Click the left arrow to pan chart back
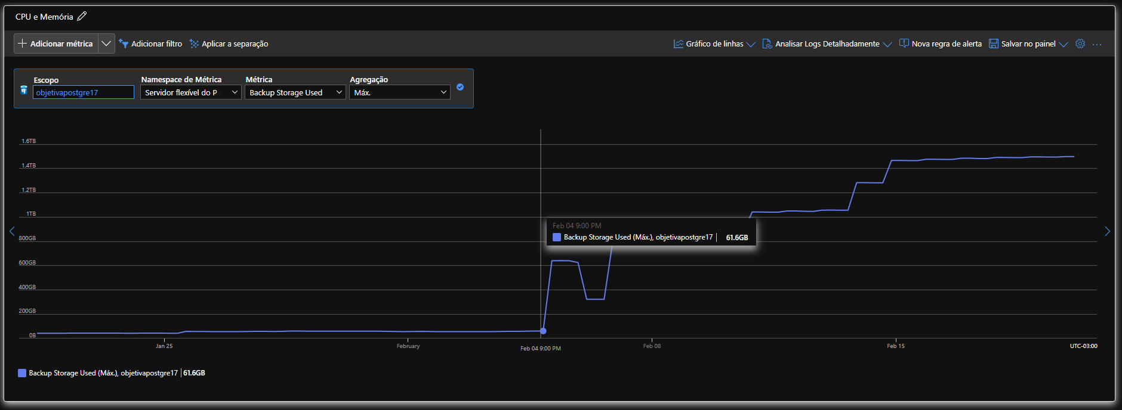1122x410 pixels. 12,231
